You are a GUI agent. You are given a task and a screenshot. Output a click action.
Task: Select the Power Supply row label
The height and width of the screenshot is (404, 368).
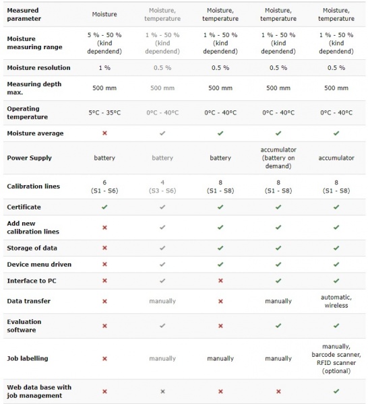(x=30, y=158)
